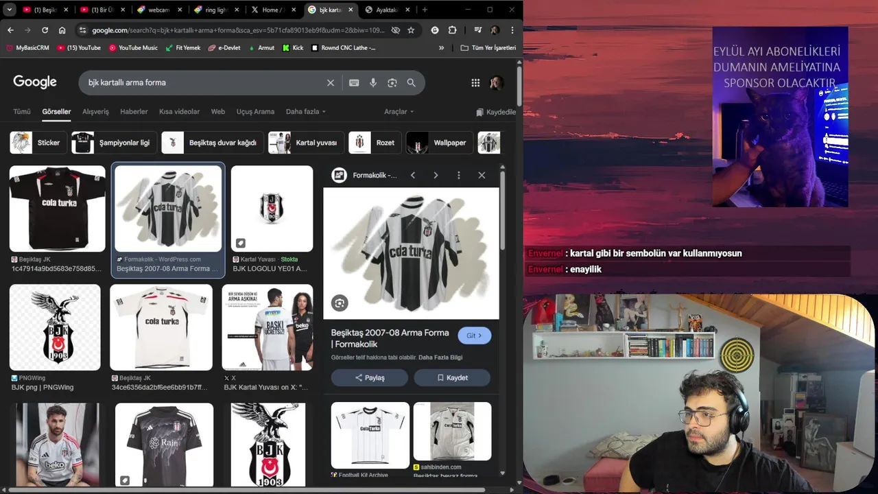
Task: Close the bjk kartallı tab
Action: click(350, 10)
